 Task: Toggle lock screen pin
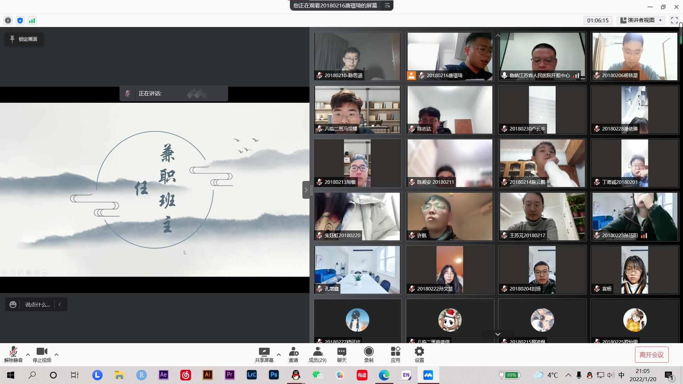24,39
